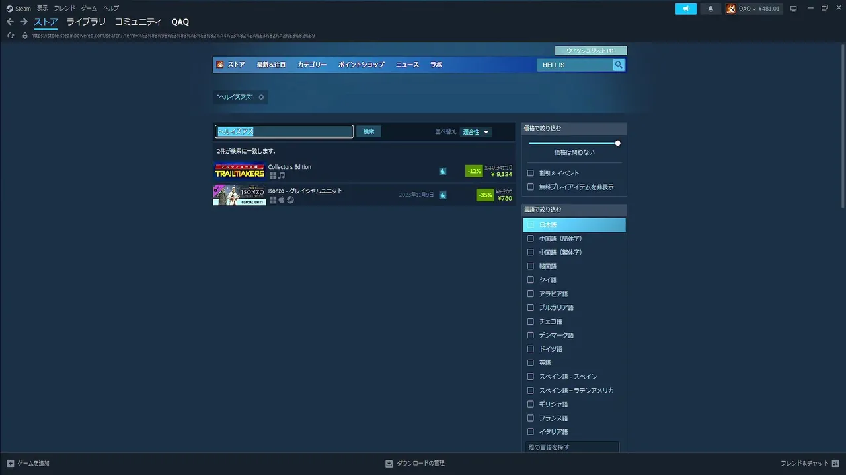Image resolution: width=846 pixels, height=475 pixels.
Task: Check the タイ語 language filter
Action: 531,280
